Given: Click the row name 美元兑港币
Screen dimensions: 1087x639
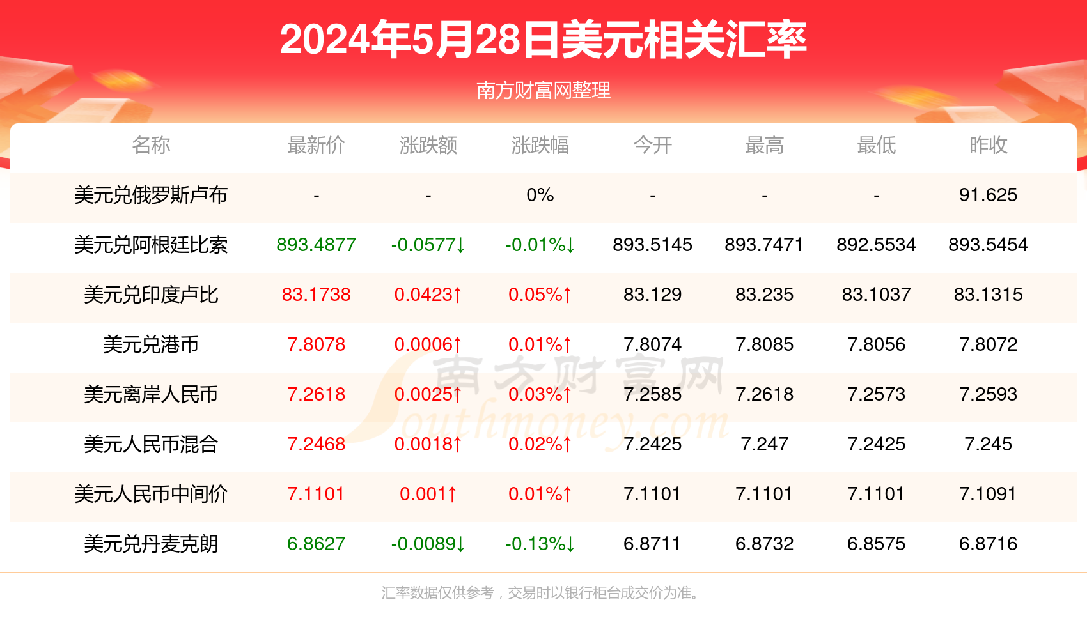Looking at the screenshot, I should point(151,344).
